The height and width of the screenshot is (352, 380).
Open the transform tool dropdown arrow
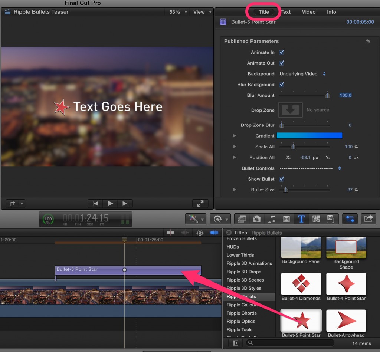click(x=22, y=204)
